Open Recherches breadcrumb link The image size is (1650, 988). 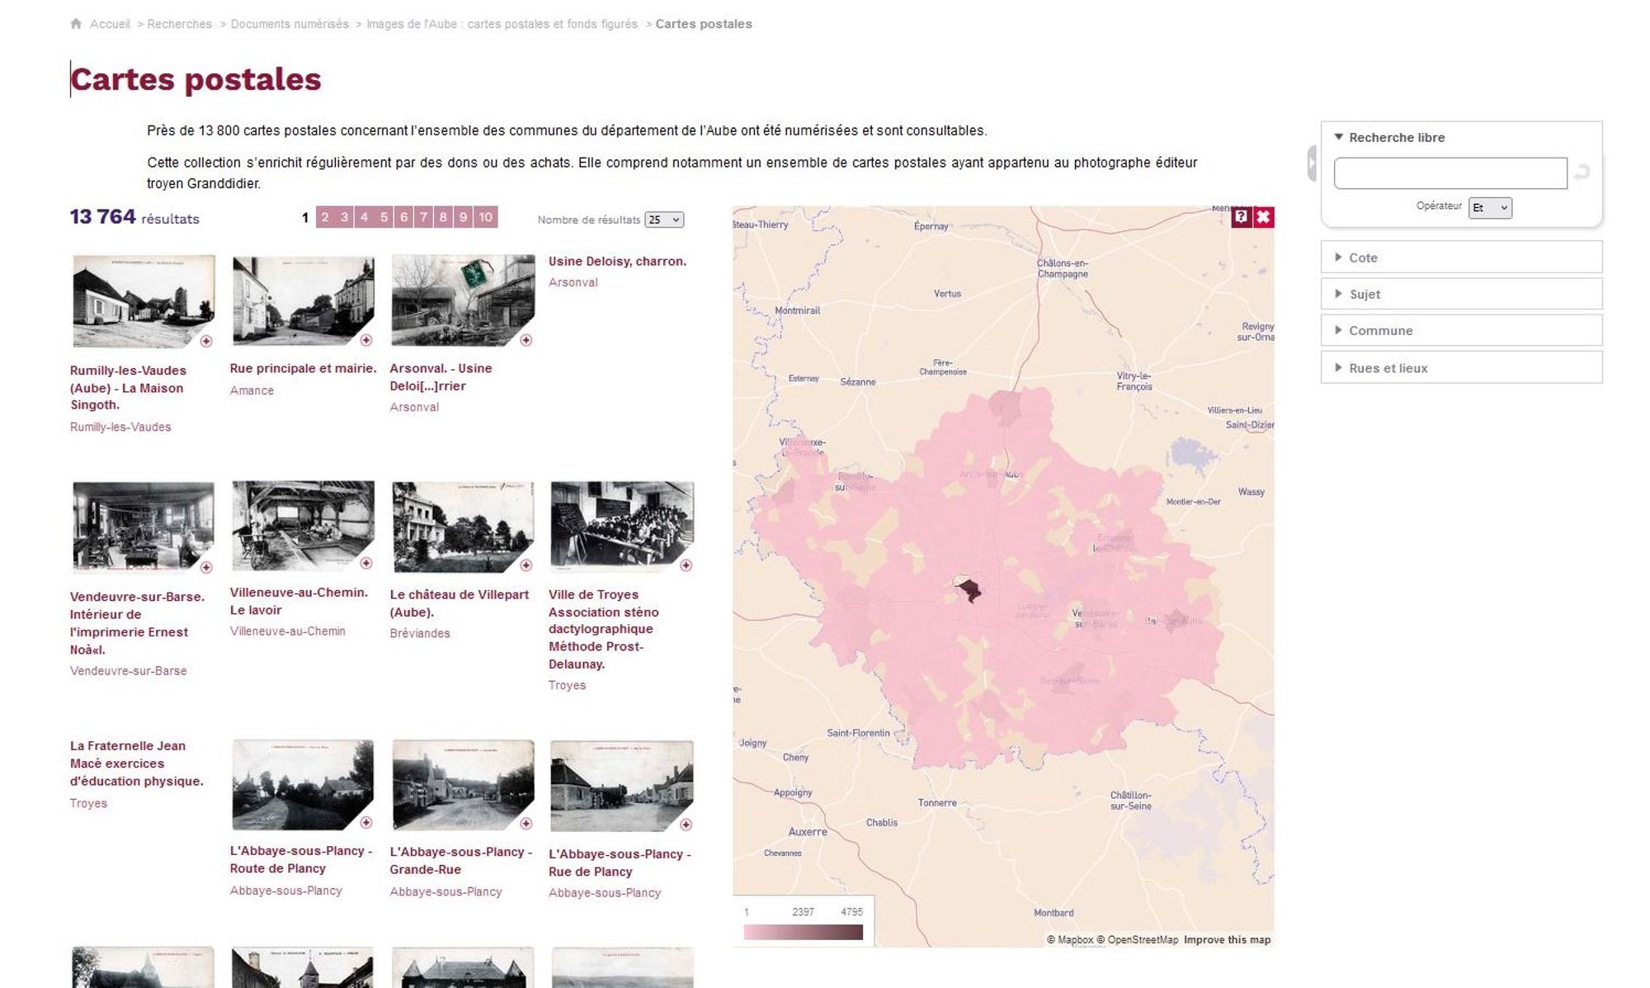pyautogui.click(x=179, y=24)
